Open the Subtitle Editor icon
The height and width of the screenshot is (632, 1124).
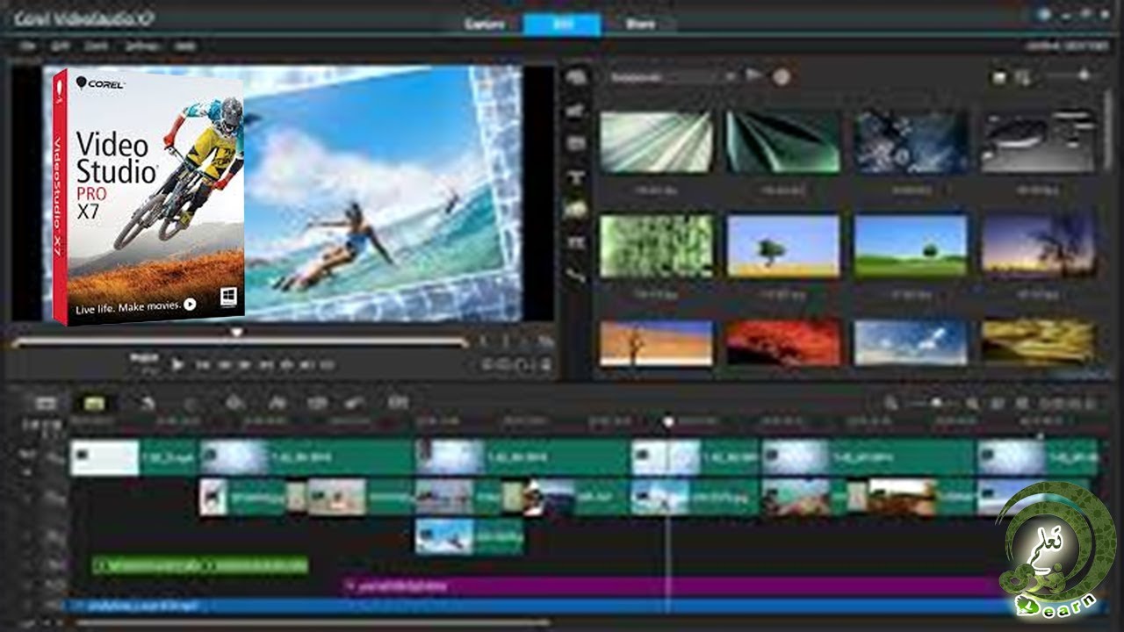click(398, 403)
